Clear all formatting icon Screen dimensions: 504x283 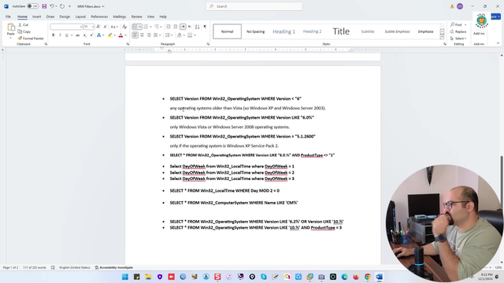click(124, 27)
